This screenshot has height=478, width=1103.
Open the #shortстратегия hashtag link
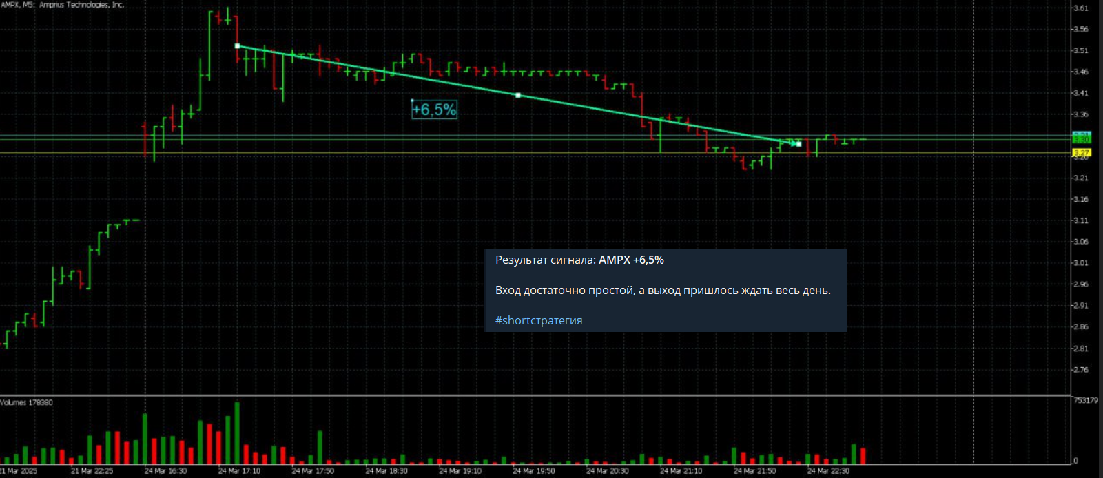point(539,320)
